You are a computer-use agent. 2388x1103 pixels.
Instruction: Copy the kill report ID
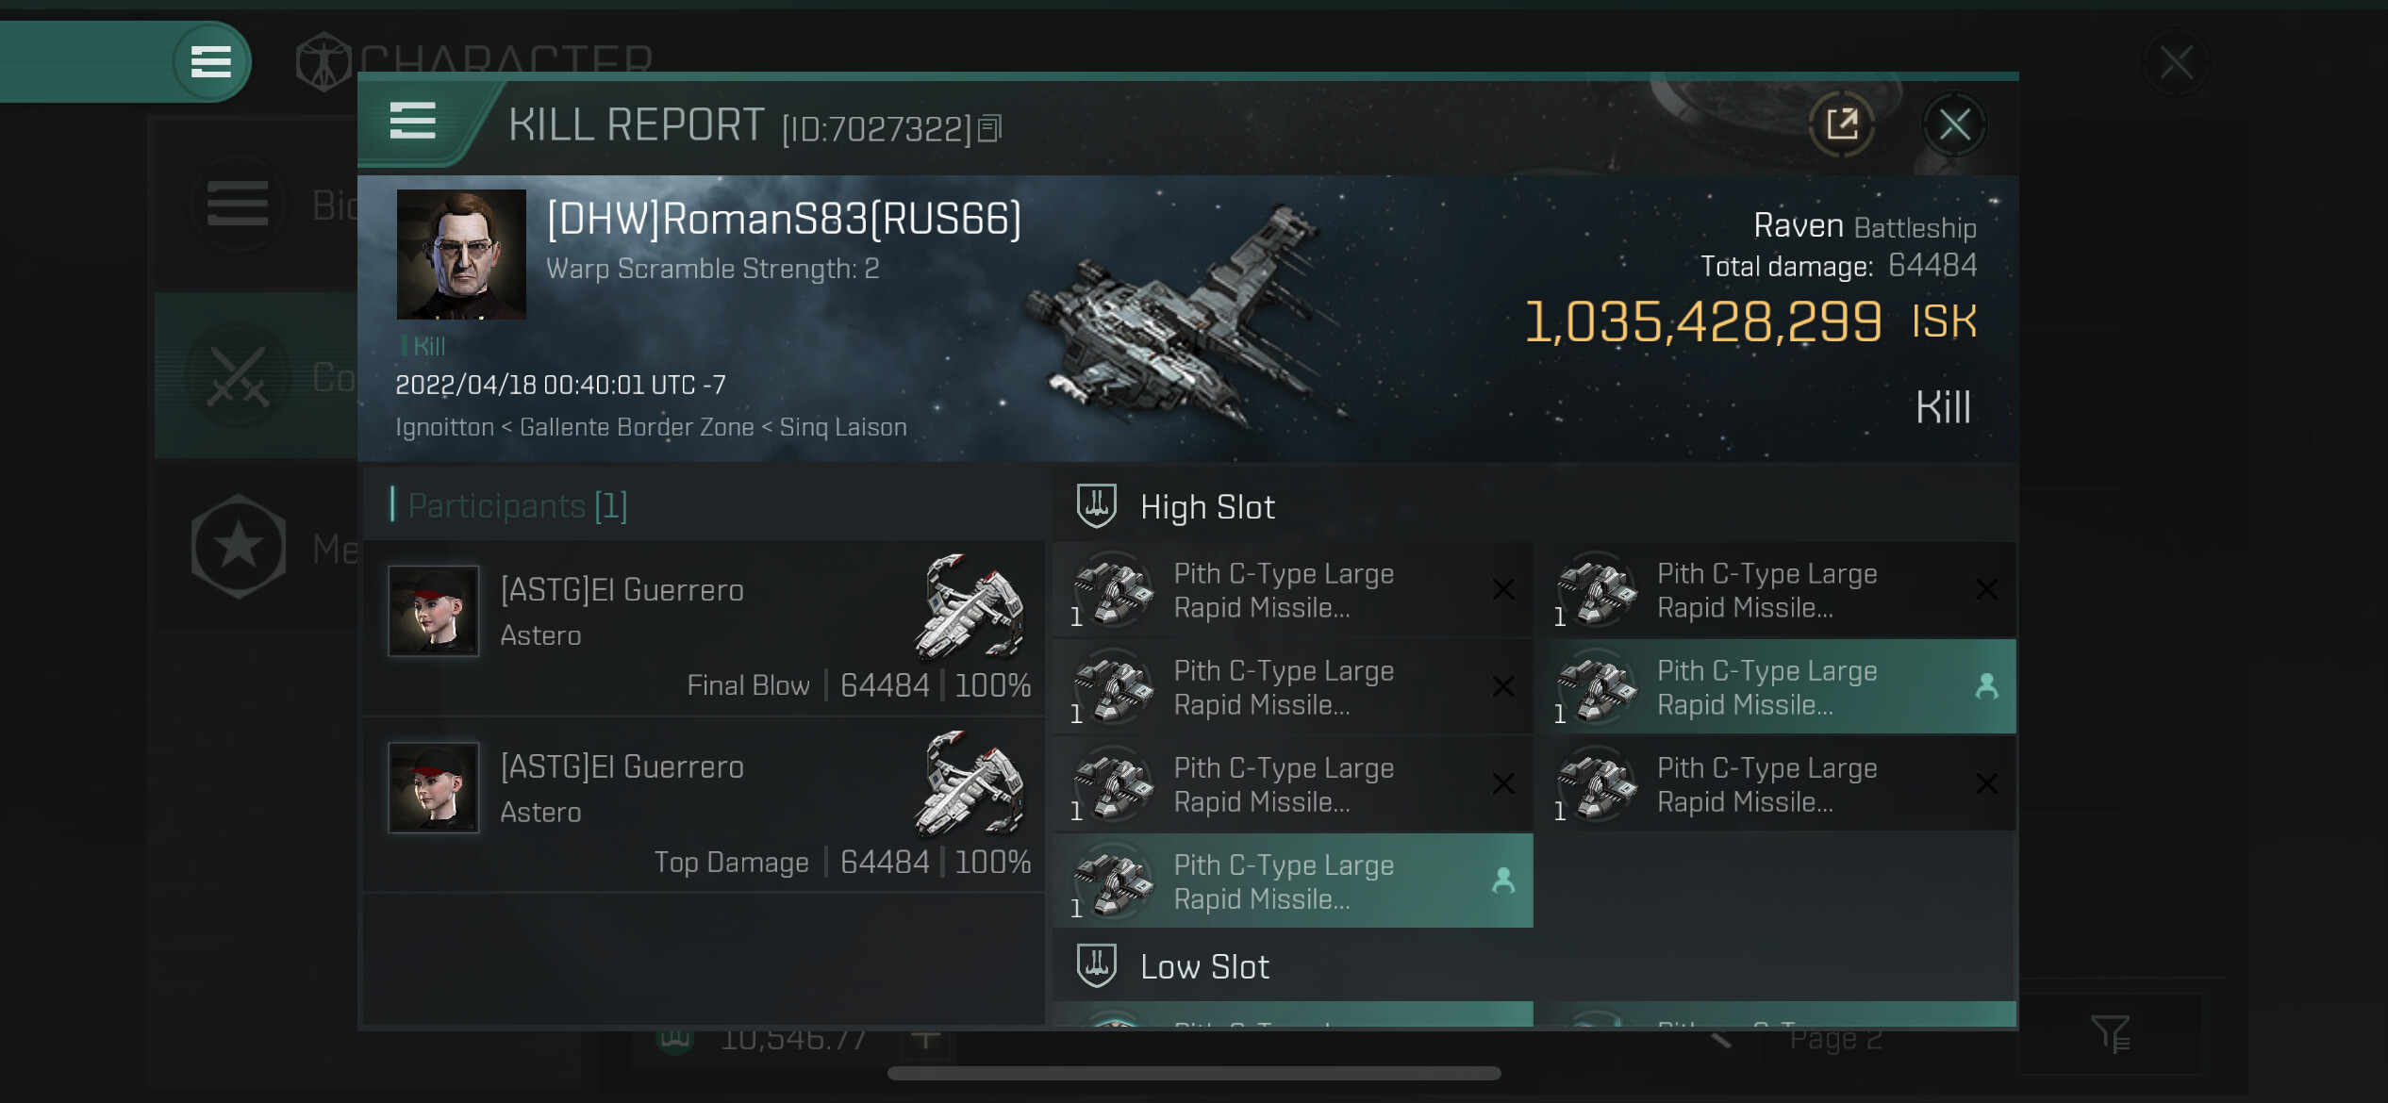pos(989,127)
